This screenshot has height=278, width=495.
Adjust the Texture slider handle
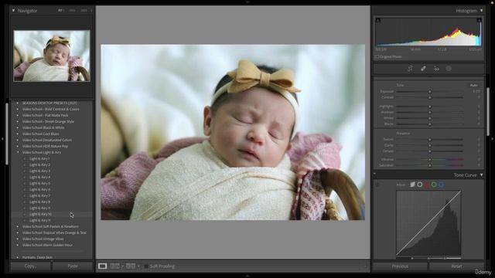(x=430, y=139)
